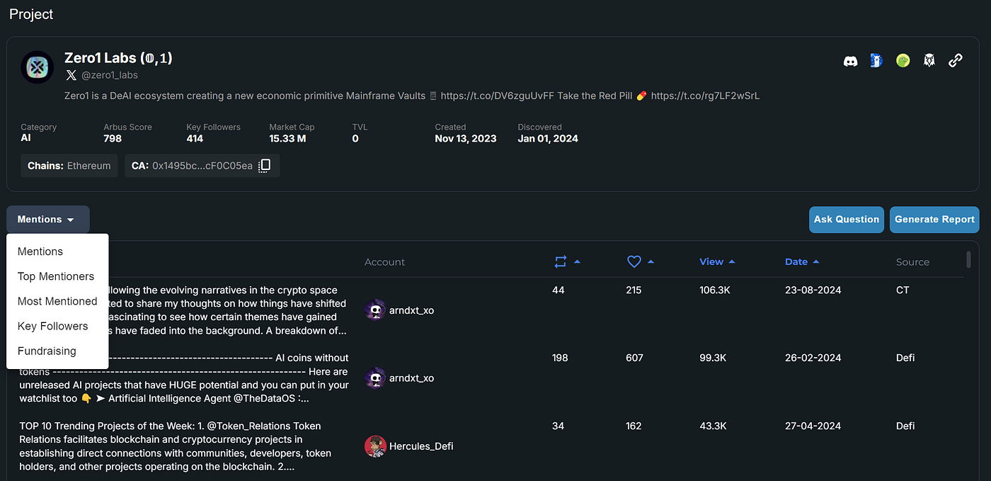Image resolution: width=991 pixels, height=481 pixels.
Task: Click the Source column header
Action: 912,262
